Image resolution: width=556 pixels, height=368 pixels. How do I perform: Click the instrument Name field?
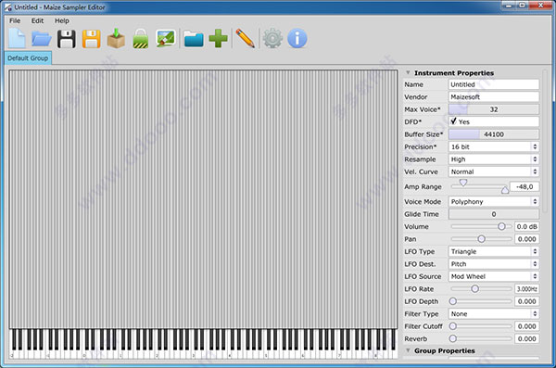494,84
